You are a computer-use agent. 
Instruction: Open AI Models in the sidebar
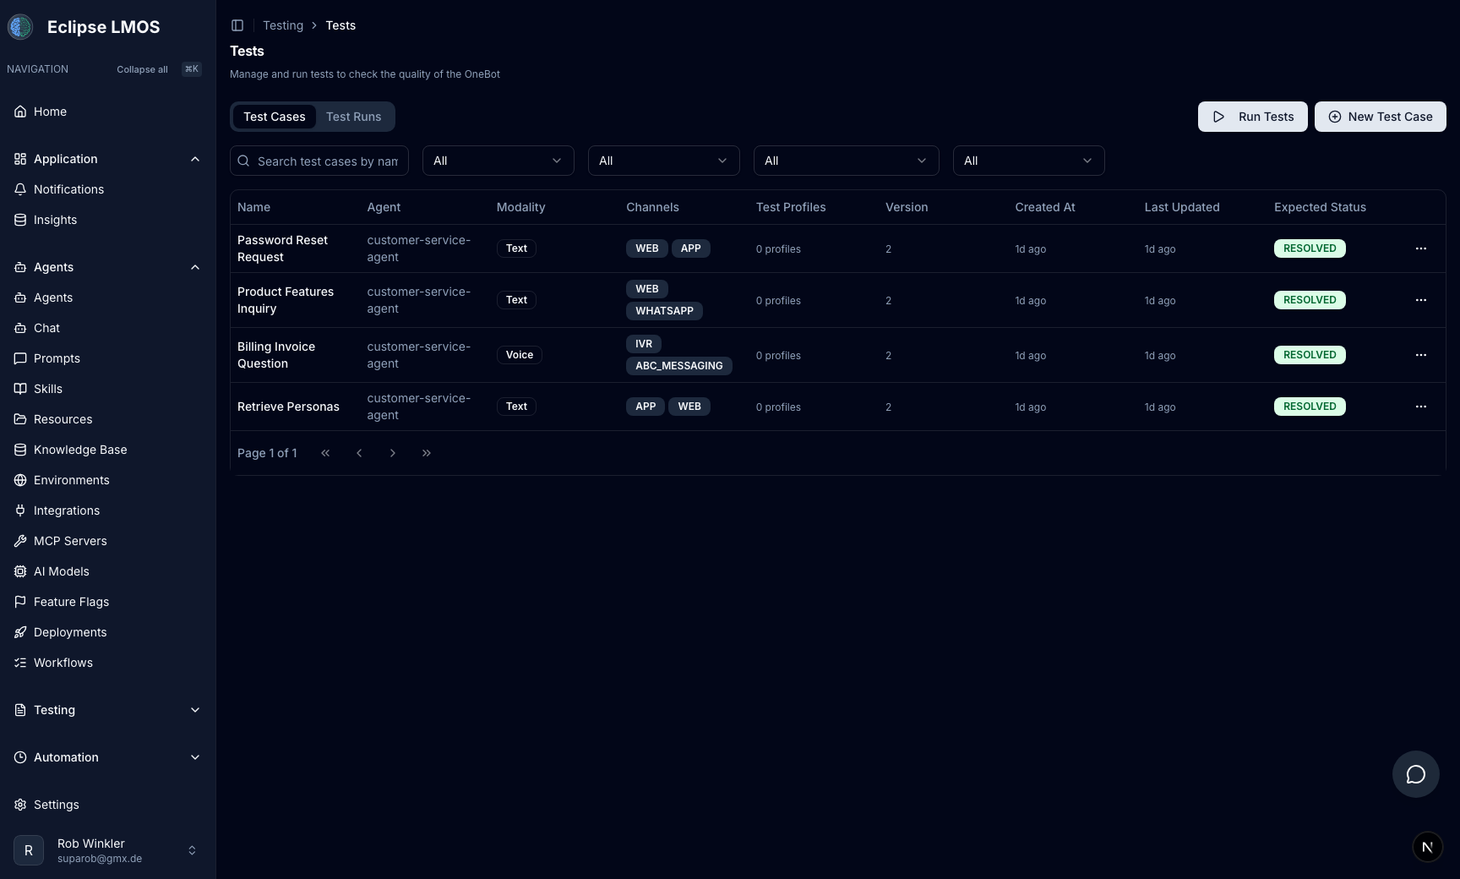(x=108, y=571)
